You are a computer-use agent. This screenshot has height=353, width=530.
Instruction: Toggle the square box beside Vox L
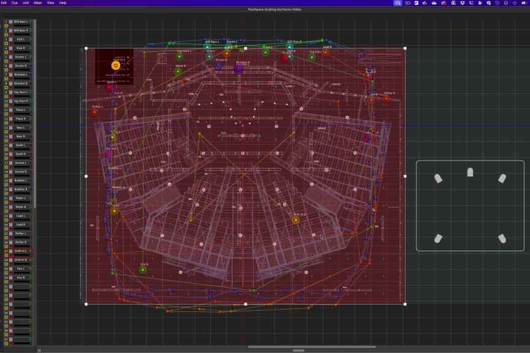click(11, 268)
